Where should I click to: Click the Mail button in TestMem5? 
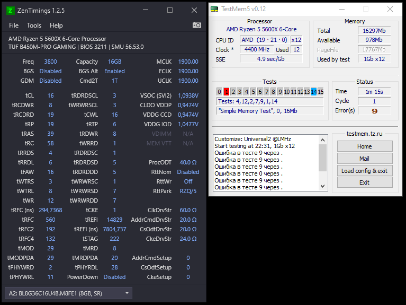365,159
